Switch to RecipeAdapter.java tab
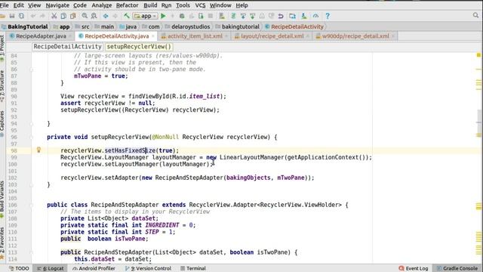483x272 pixels. 41,36
